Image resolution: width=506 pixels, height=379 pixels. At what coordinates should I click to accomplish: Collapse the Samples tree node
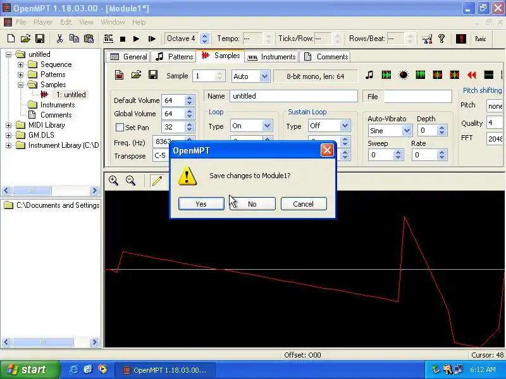click(21, 85)
